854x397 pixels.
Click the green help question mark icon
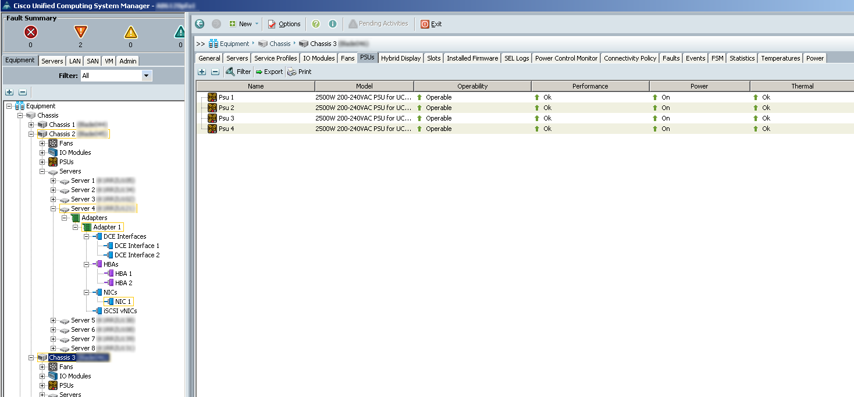(316, 24)
